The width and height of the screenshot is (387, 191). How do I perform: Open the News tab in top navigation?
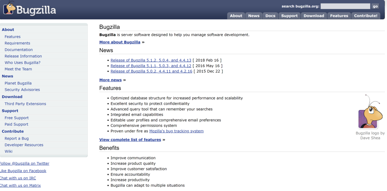coord(254,16)
